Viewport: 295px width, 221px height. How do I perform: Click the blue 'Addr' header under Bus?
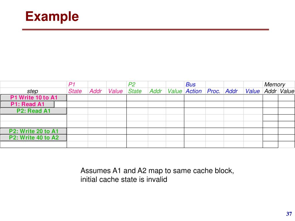click(231, 91)
